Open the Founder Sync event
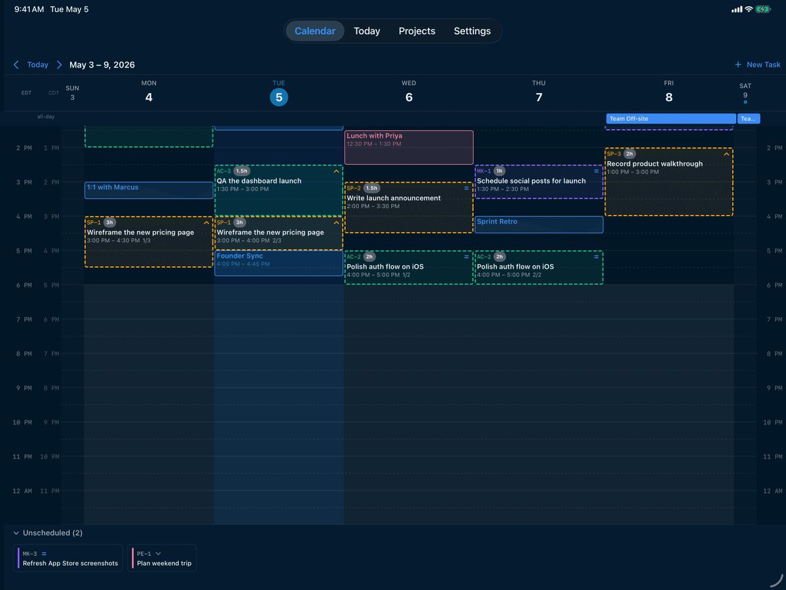786x590 pixels. tap(278, 263)
